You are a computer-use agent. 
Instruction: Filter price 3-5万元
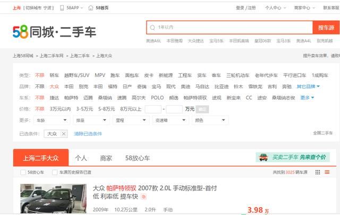pos(84,109)
